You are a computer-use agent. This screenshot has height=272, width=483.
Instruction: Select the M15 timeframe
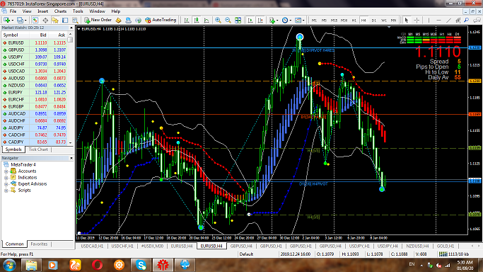[334, 20]
